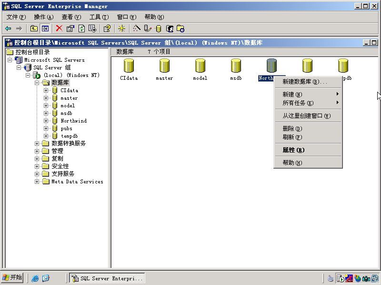381x285 pixels.
Task: Expand the 管理 folder node
Action: (37, 151)
